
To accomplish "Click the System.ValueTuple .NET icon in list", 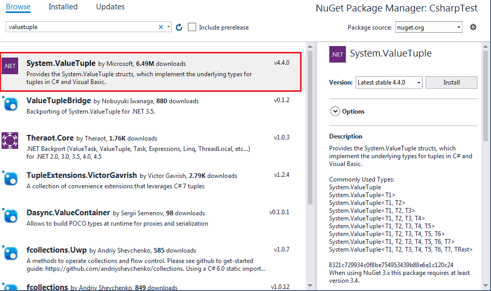I will [x=10, y=66].
